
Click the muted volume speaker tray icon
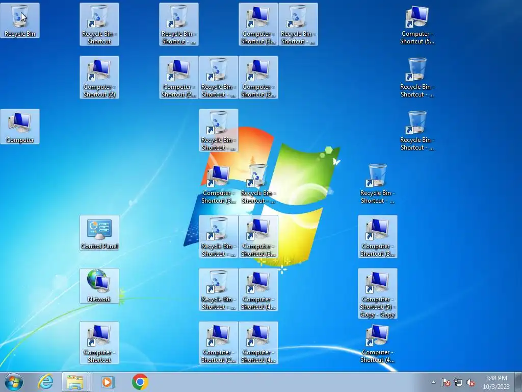pyautogui.click(x=471, y=382)
